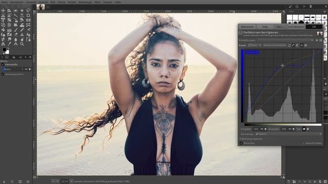
Task: Open brushes panel tab menu arrow
Action: pos(326,7)
